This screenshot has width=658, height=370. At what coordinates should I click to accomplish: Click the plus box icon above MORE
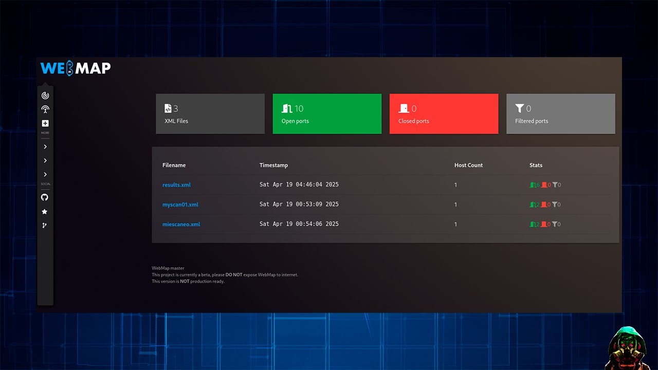point(45,123)
